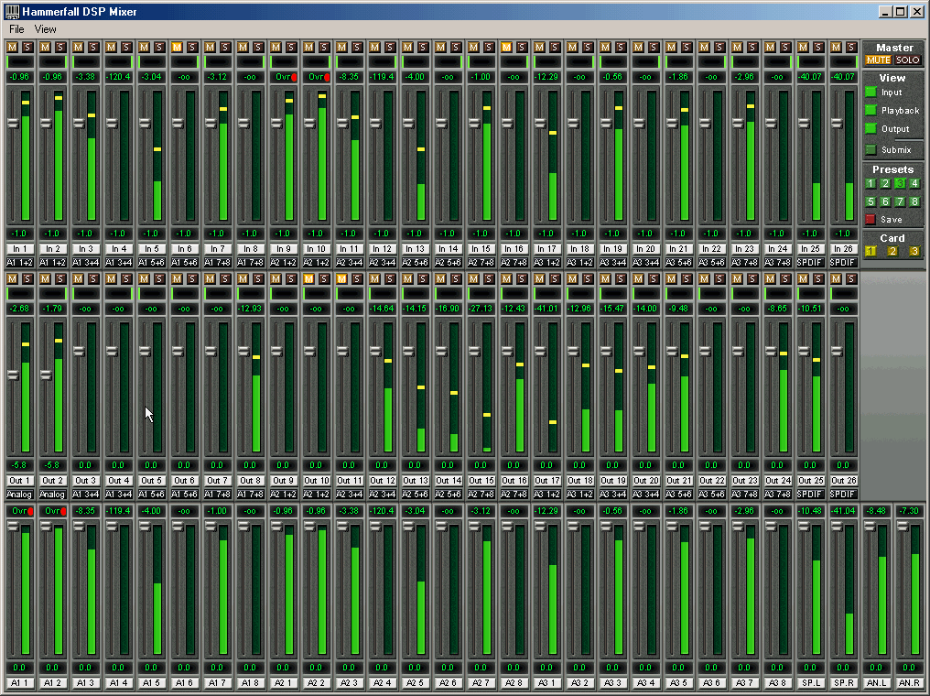Click fader knob of channel Out 1
The width and height of the screenshot is (930, 696).
[x=13, y=375]
